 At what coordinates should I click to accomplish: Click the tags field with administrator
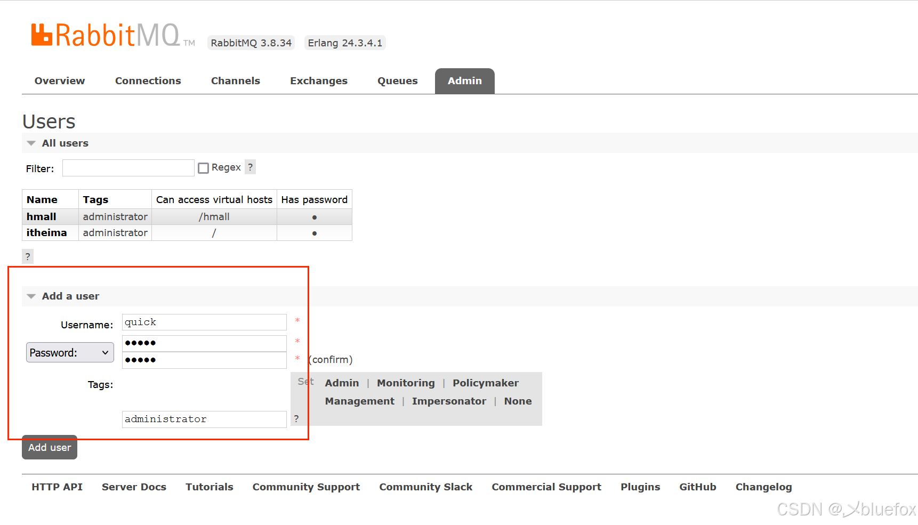(204, 419)
